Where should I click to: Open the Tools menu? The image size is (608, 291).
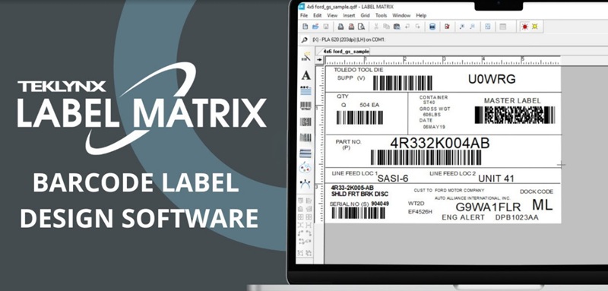coord(382,15)
